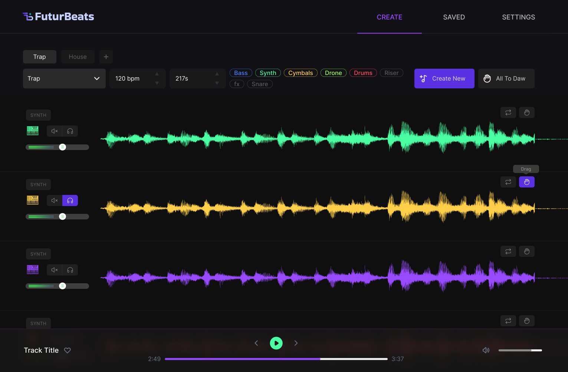
Task: Regenerate the green synth track loop icon
Action: (x=508, y=112)
